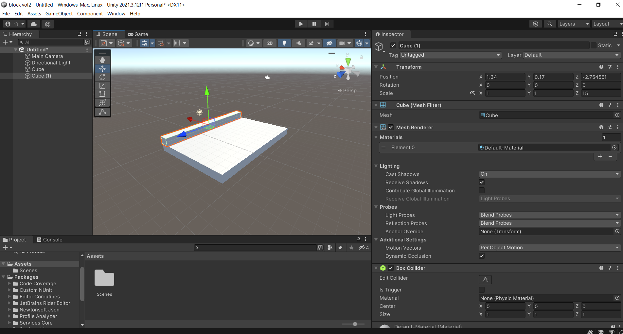Open the Tag dropdown
Screen dimensions: 623x334
coord(451,55)
